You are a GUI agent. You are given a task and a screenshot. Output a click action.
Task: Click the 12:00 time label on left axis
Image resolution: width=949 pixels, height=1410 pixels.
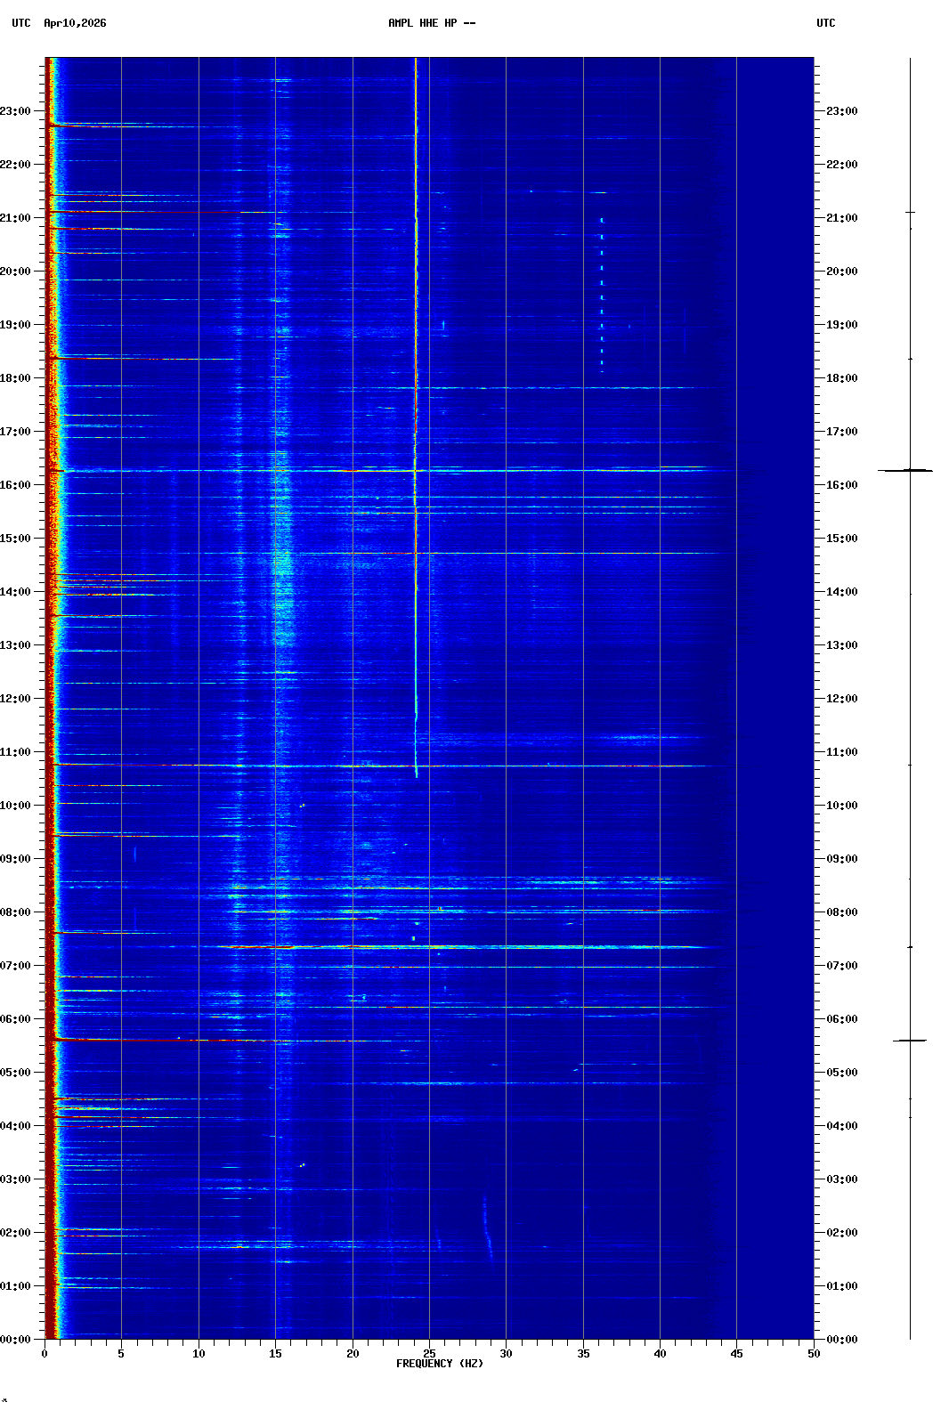(x=16, y=699)
